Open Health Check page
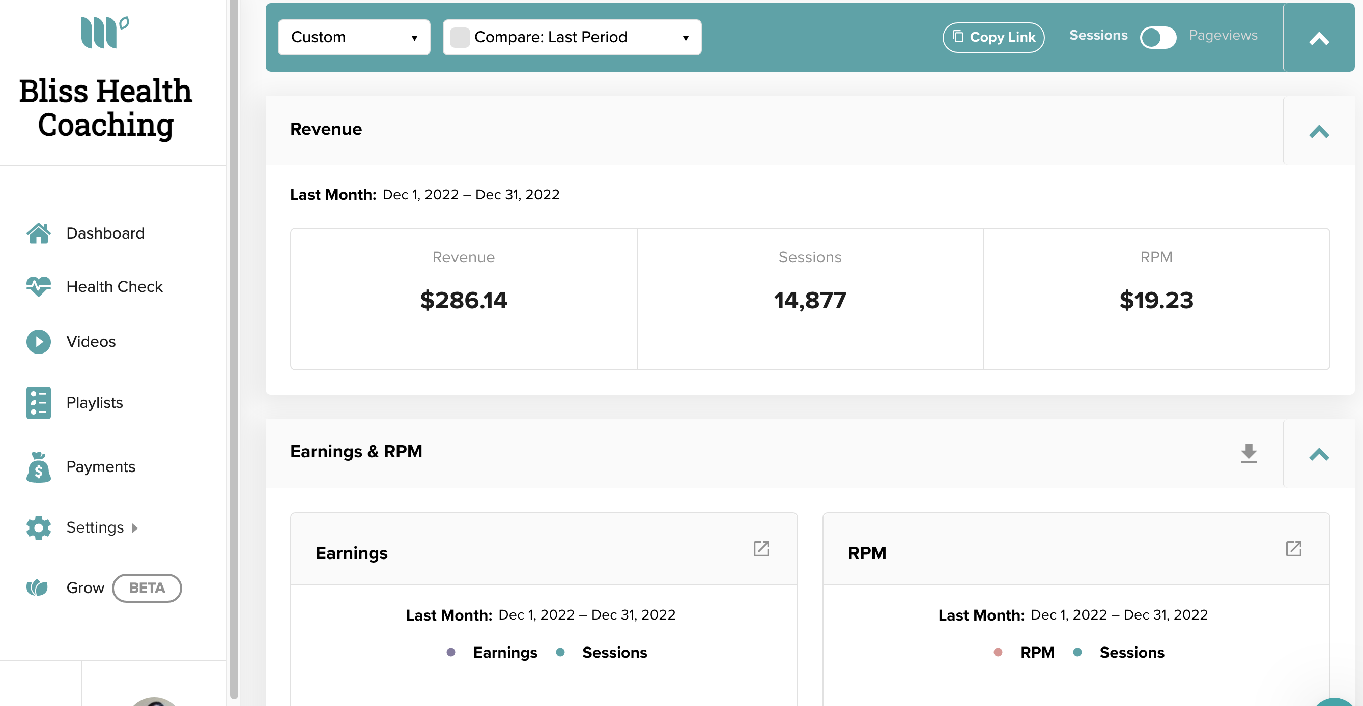Screen dimensions: 1363x706 pyautogui.click(x=115, y=287)
